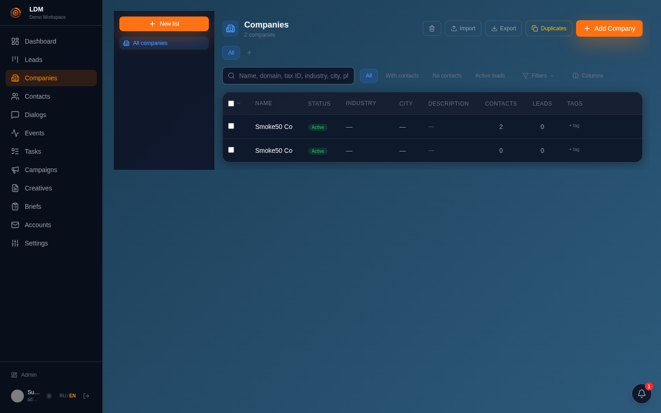The image size is (661, 413).
Task: Go to Leads in the sidebar
Action: click(x=51, y=60)
